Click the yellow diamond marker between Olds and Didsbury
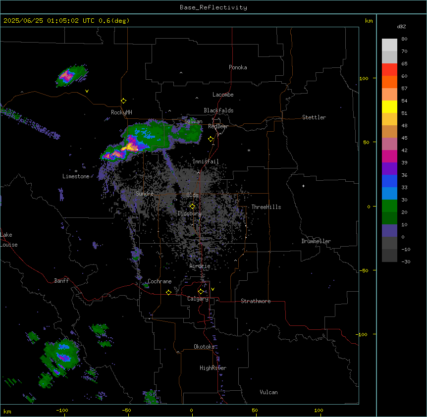This screenshot has width=427, height=417. [192, 206]
